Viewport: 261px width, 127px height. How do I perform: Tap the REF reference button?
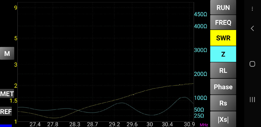pos(6,111)
